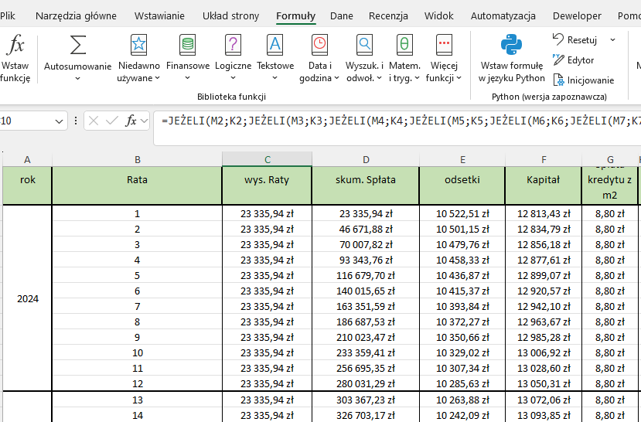
Task: Select the merged 2024 year cell
Action: coord(27,298)
